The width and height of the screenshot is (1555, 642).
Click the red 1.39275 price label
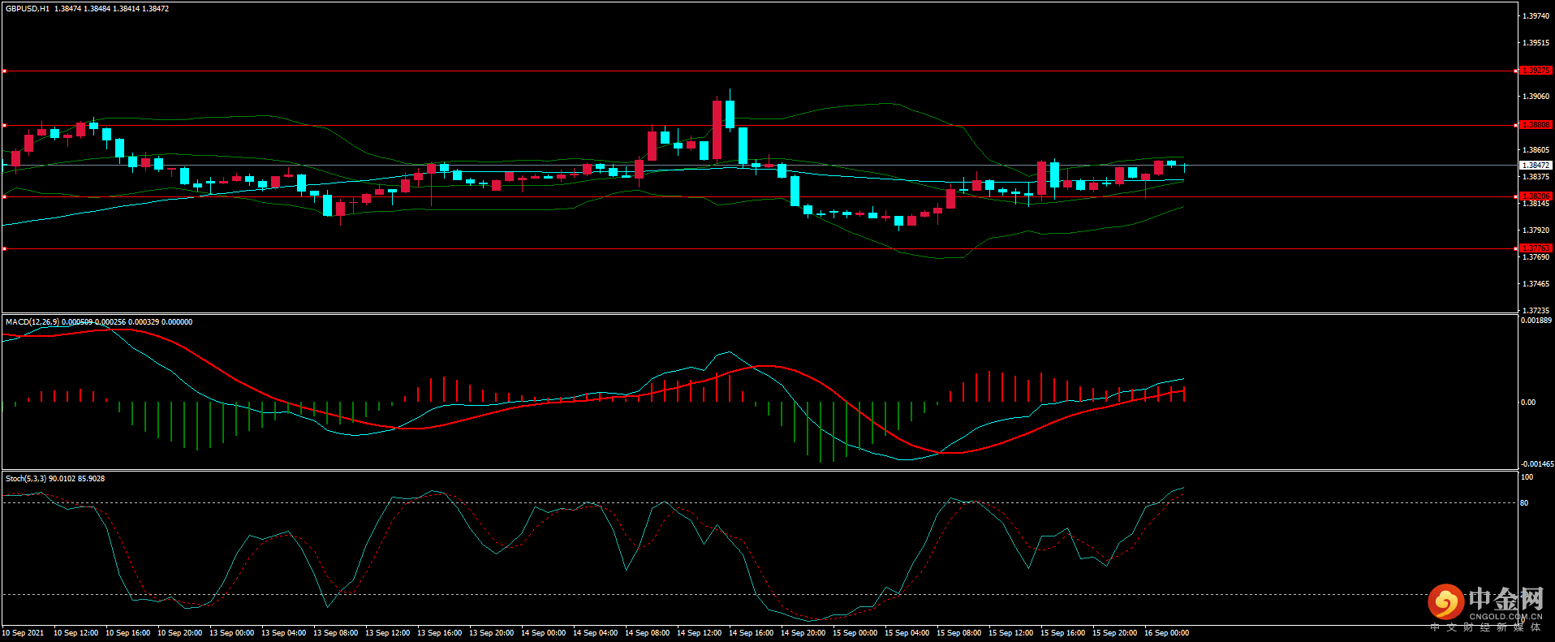coord(1535,71)
